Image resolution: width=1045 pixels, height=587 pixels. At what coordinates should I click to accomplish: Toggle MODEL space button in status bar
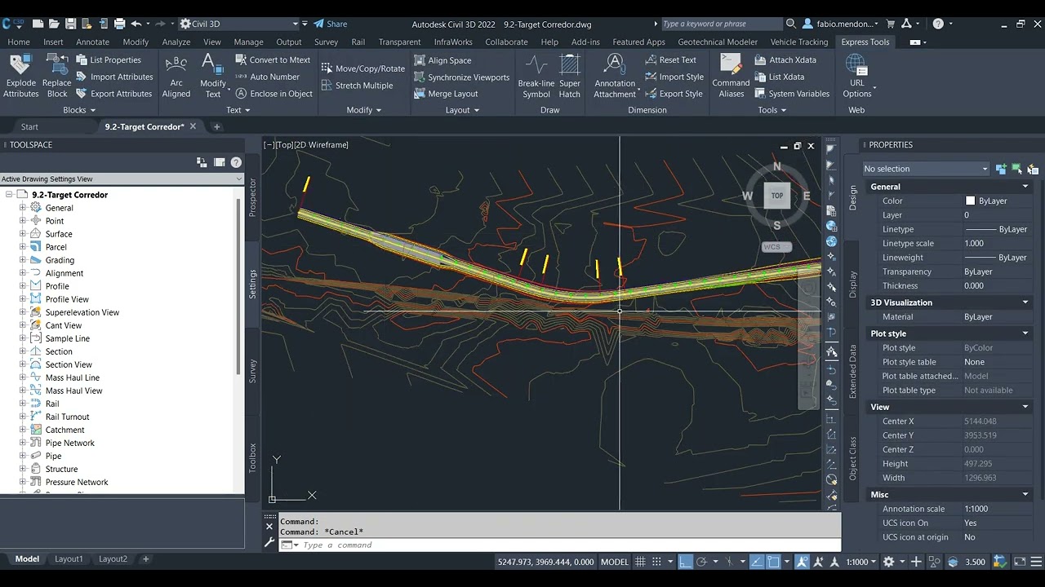(615, 562)
